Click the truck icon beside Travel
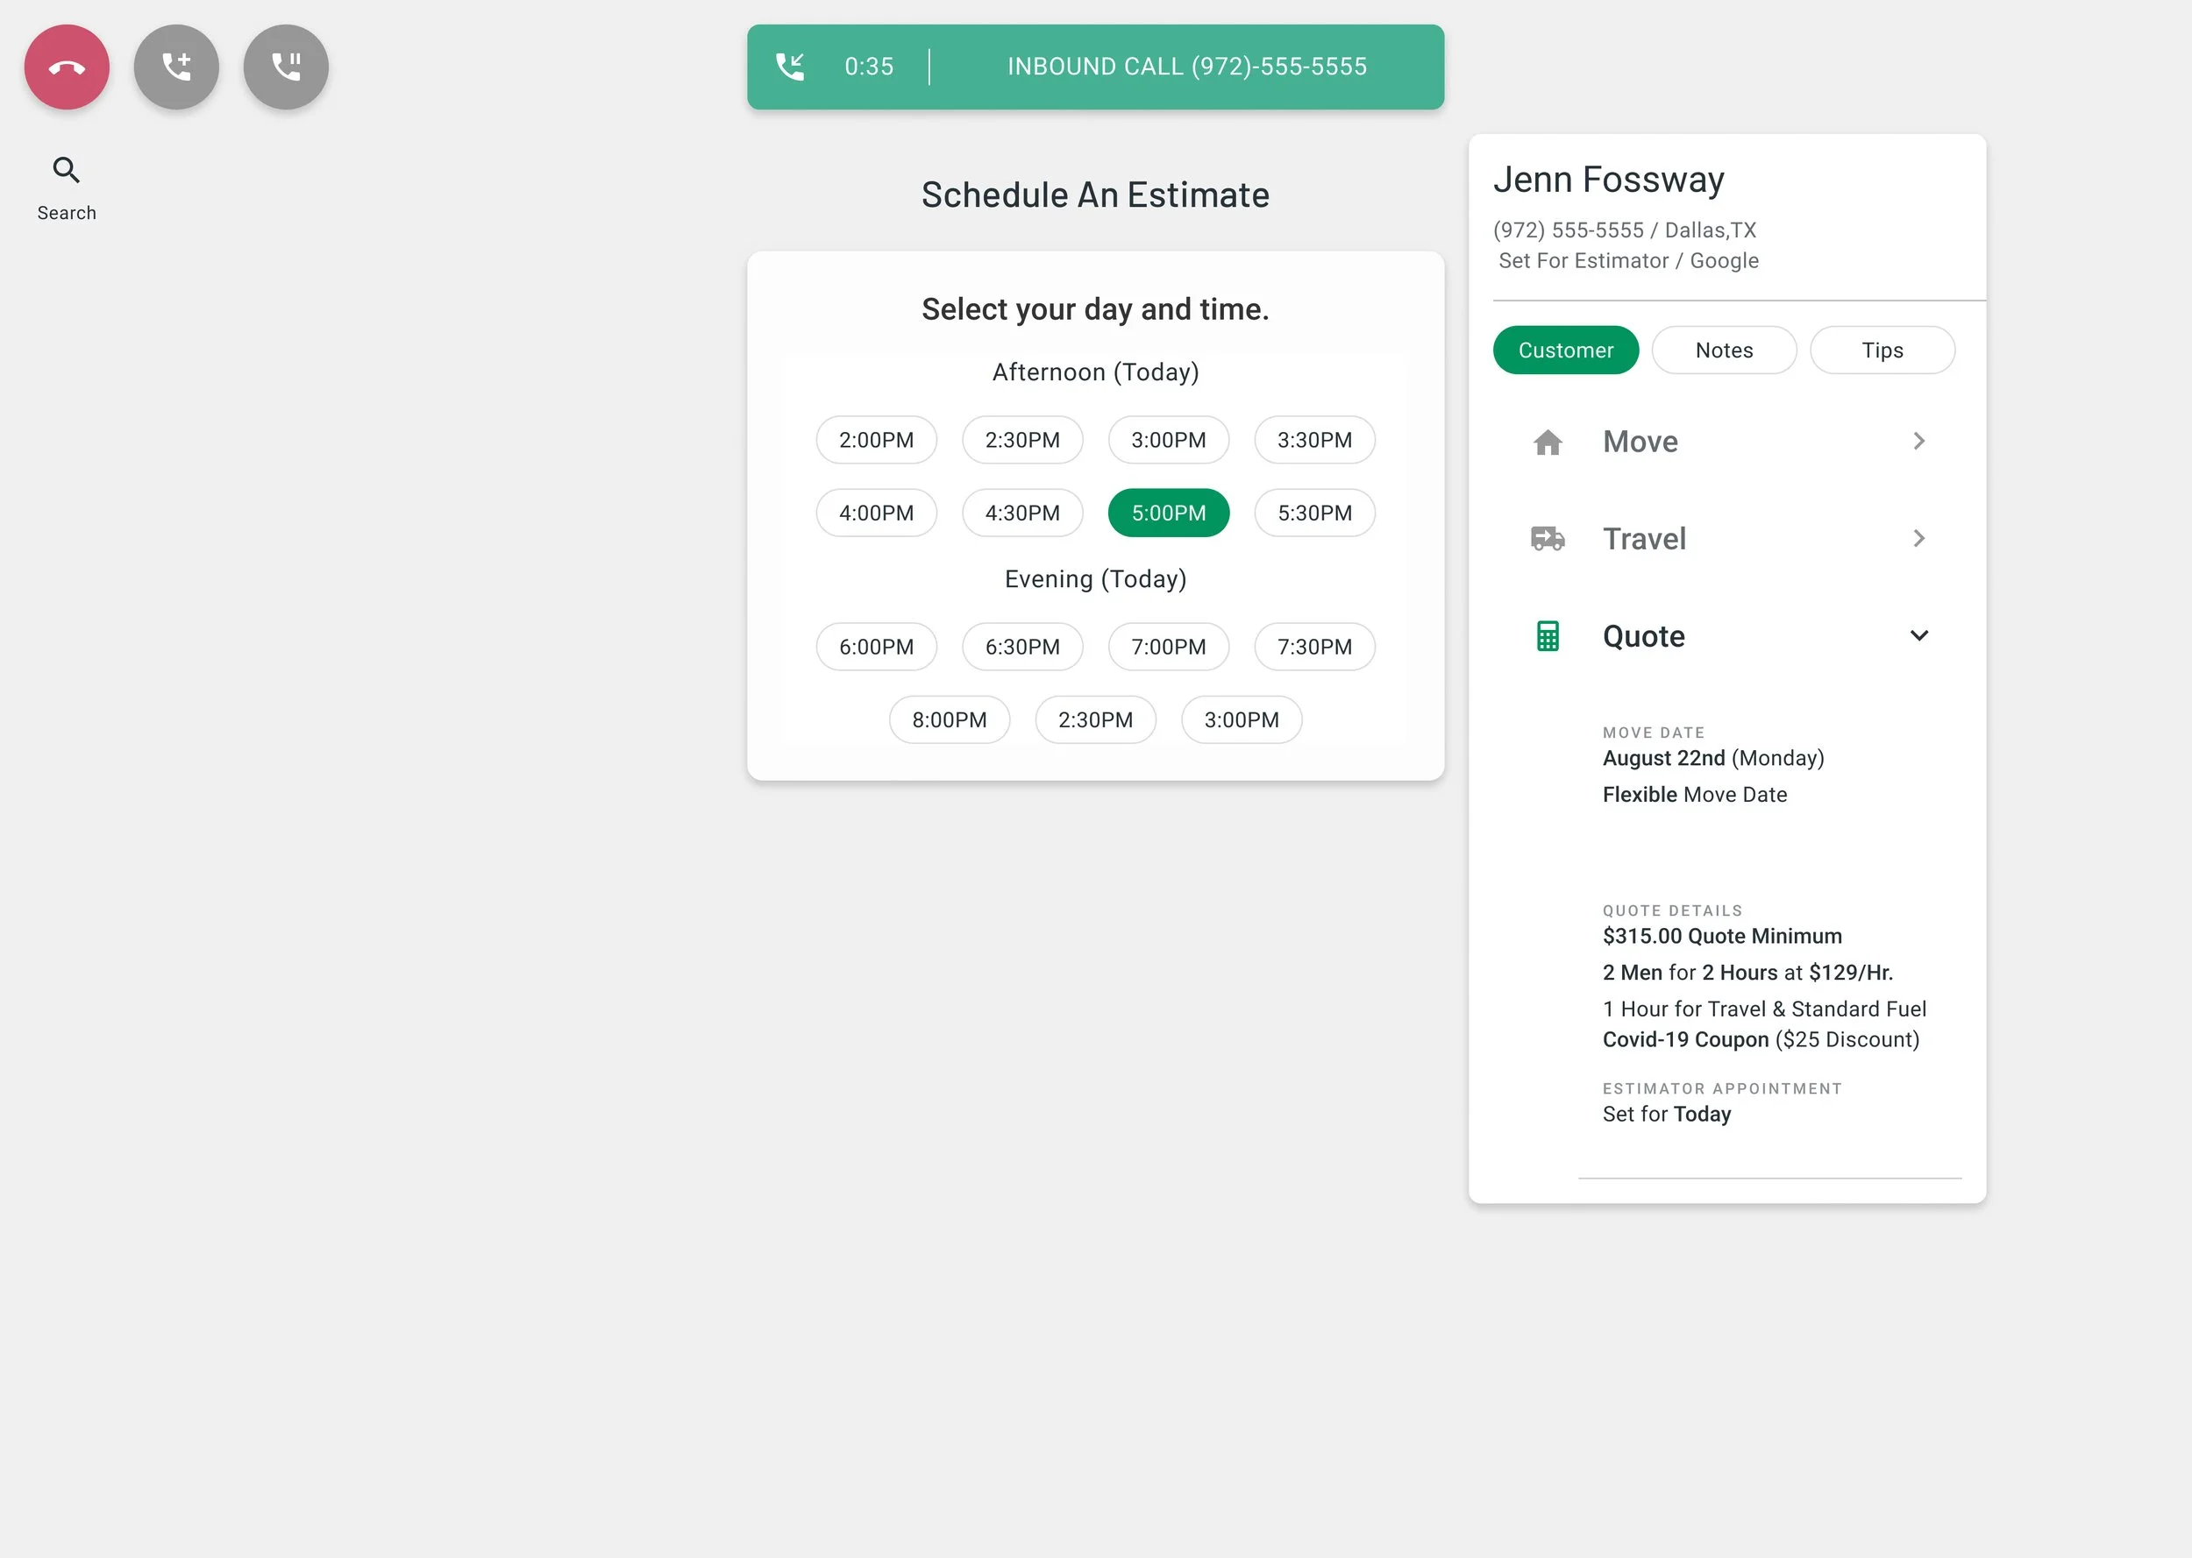This screenshot has height=1558, width=2192. [x=1547, y=539]
